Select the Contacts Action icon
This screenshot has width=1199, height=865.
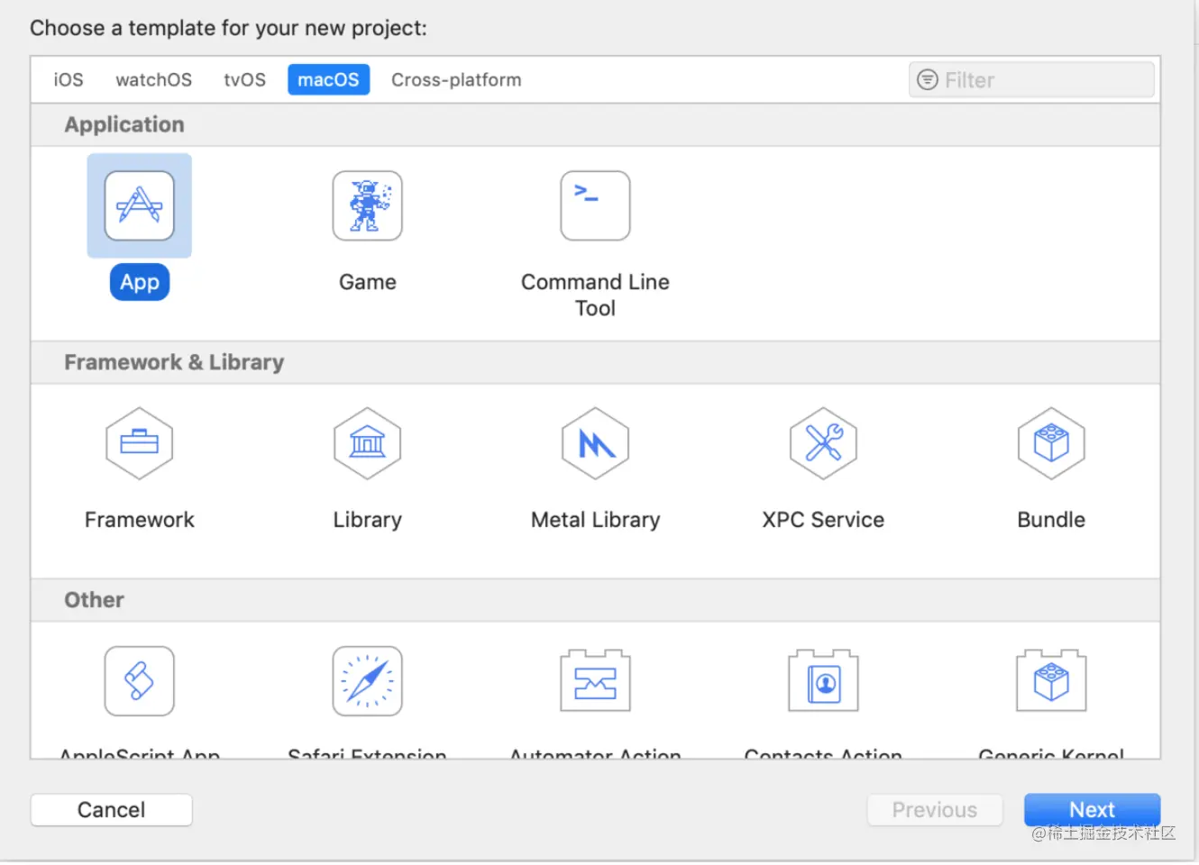tap(823, 681)
